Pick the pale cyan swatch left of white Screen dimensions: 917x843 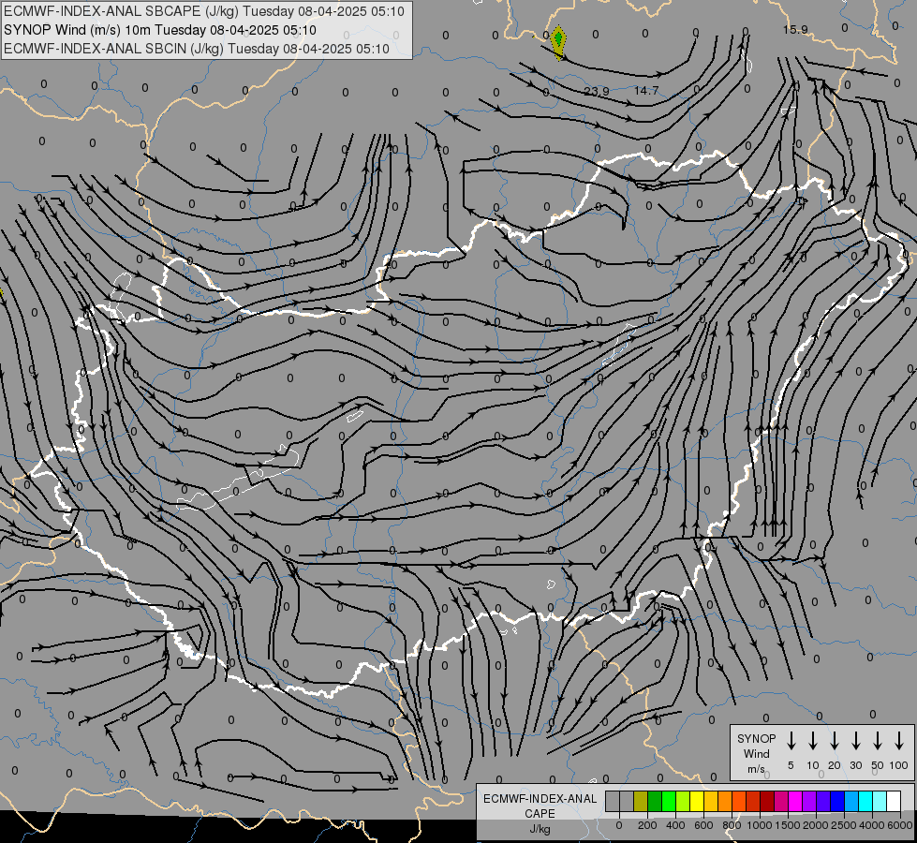pyautogui.click(x=879, y=801)
